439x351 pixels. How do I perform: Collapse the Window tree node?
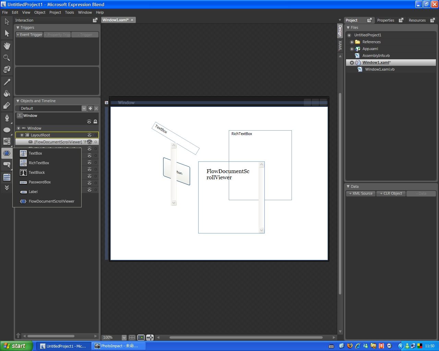tap(19, 128)
